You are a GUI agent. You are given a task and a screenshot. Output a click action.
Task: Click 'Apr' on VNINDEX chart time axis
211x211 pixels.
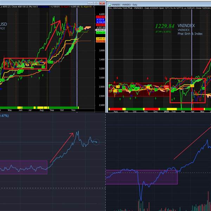(x=193, y=111)
